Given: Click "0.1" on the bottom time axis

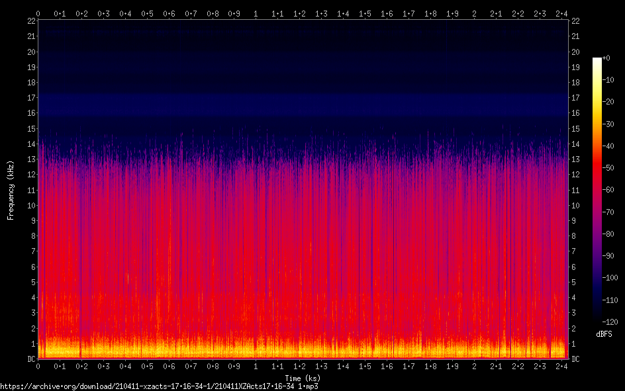Looking at the screenshot, I should pyautogui.click(x=60, y=367).
